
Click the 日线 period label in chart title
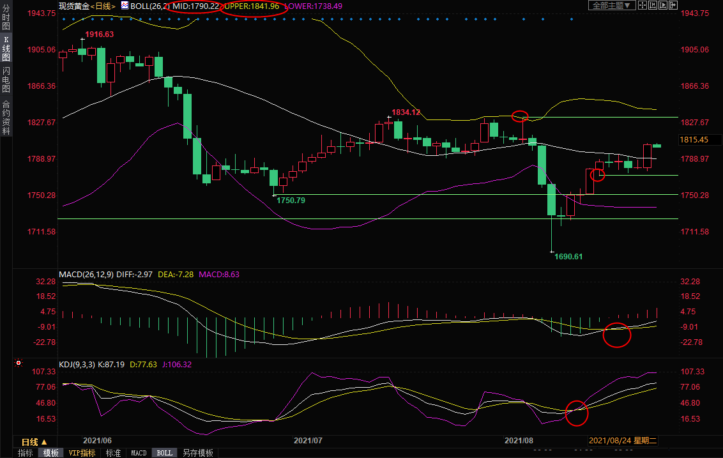(x=103, y=5)
